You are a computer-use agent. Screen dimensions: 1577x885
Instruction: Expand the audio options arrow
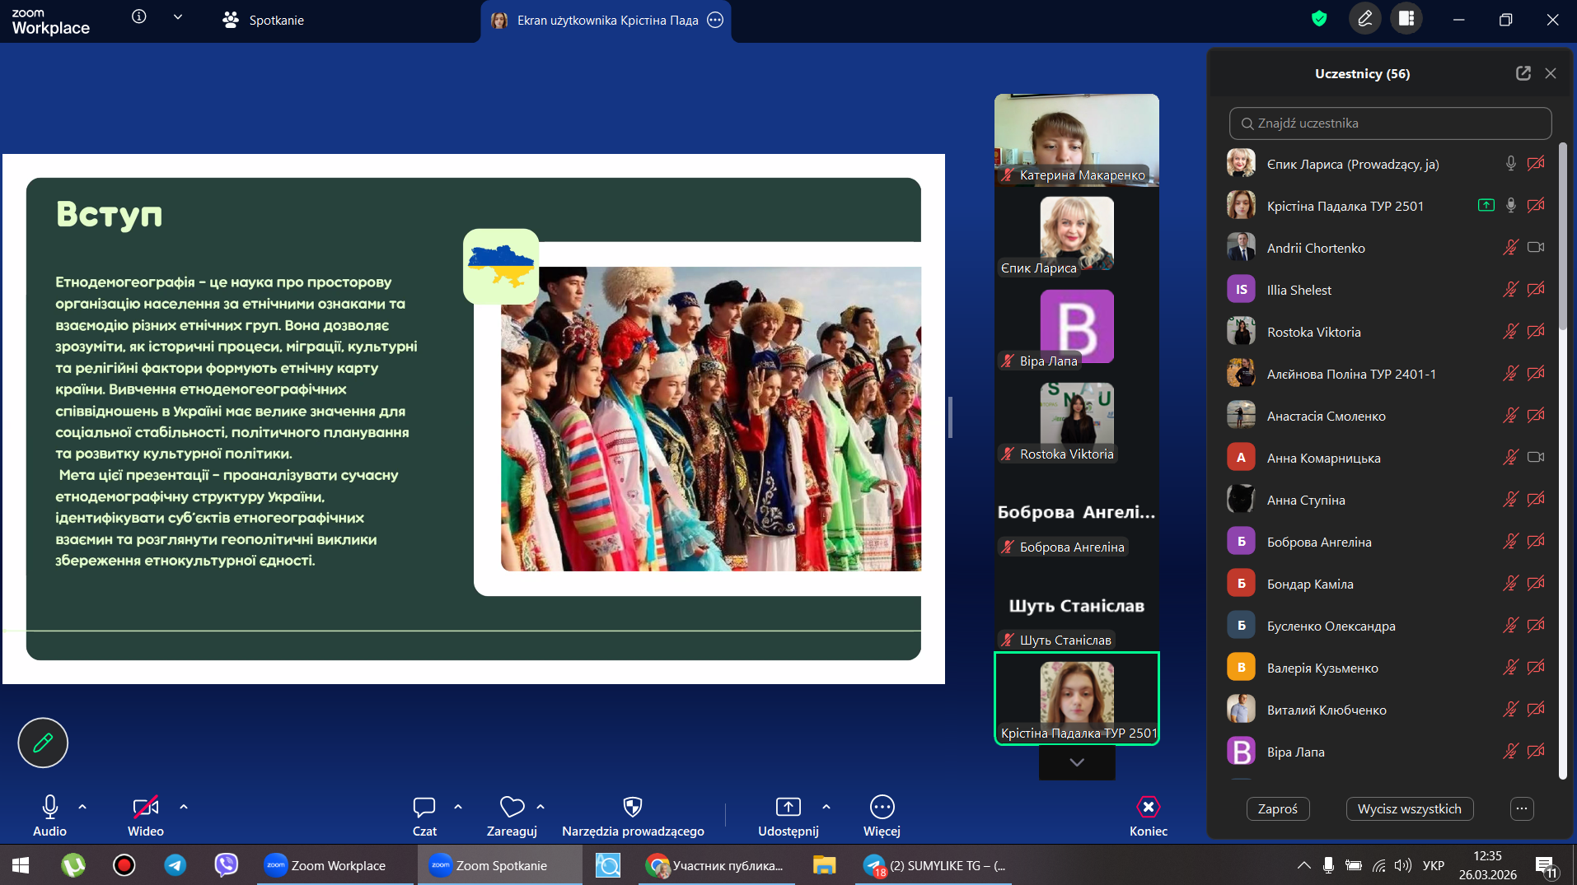click(82, 807)
